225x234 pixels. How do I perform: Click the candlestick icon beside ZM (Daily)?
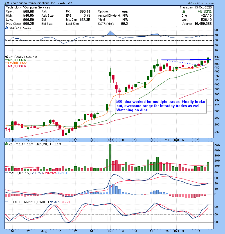(x=6, y=57)
